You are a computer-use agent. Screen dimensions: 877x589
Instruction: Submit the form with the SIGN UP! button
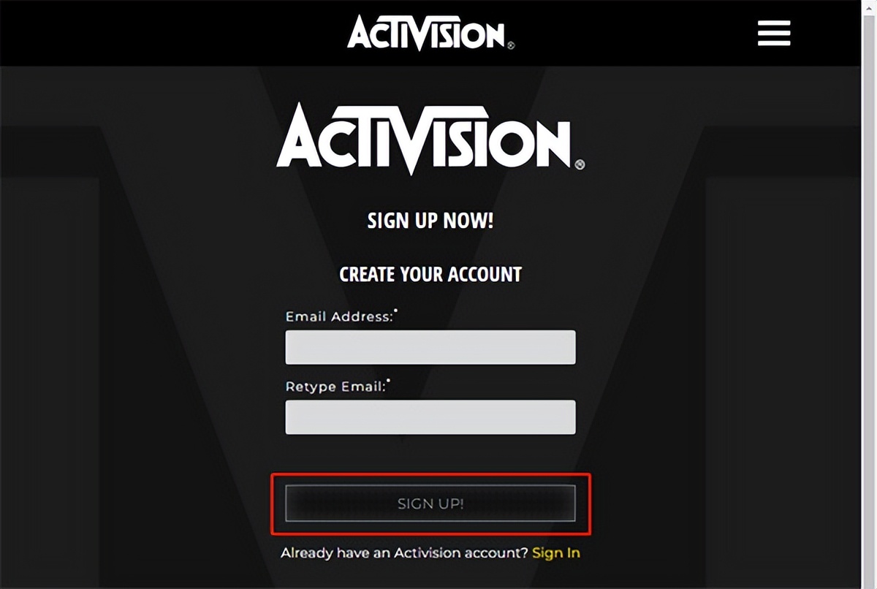pyautogui.click(x=430, y=503)
